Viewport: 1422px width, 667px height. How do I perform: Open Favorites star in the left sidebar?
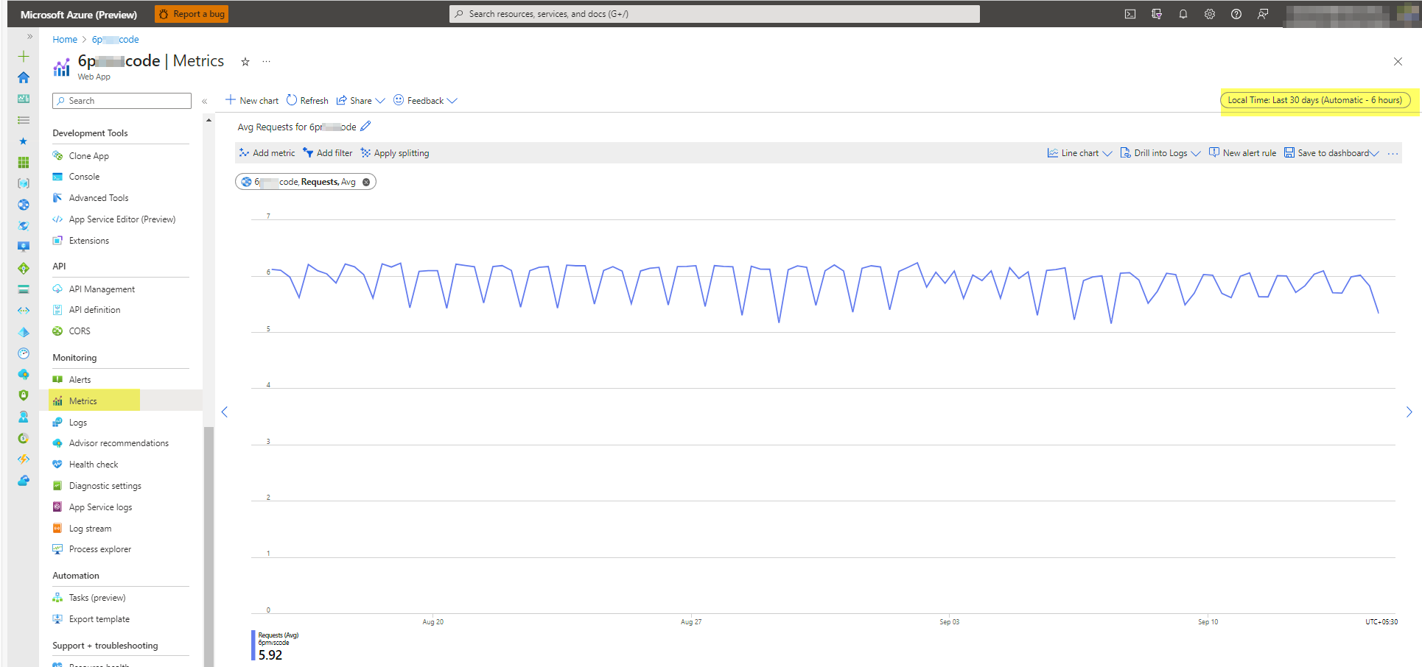click(x=24, y=141)
